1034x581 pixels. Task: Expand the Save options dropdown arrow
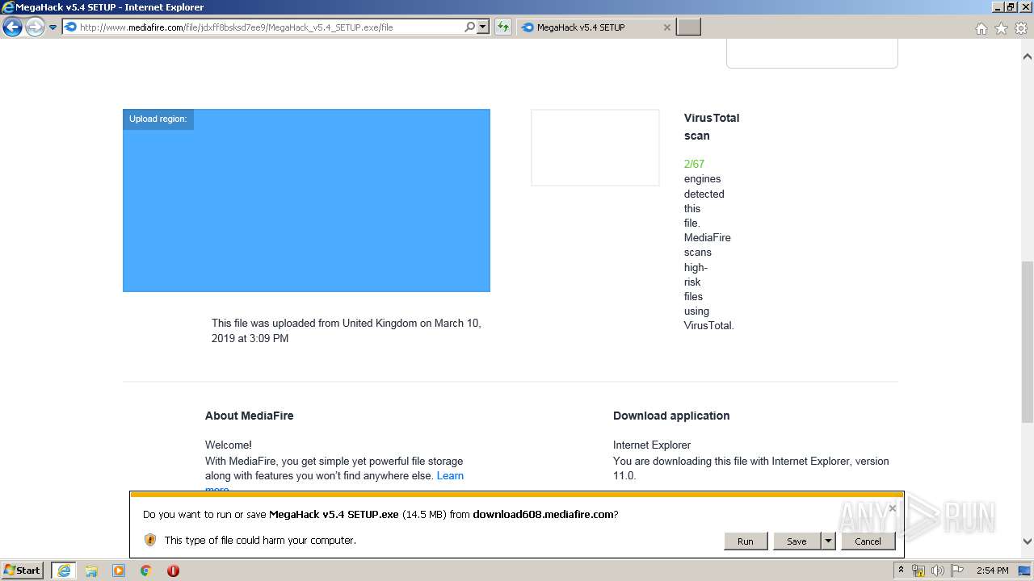pyautogui.click(x=828, y=541)
